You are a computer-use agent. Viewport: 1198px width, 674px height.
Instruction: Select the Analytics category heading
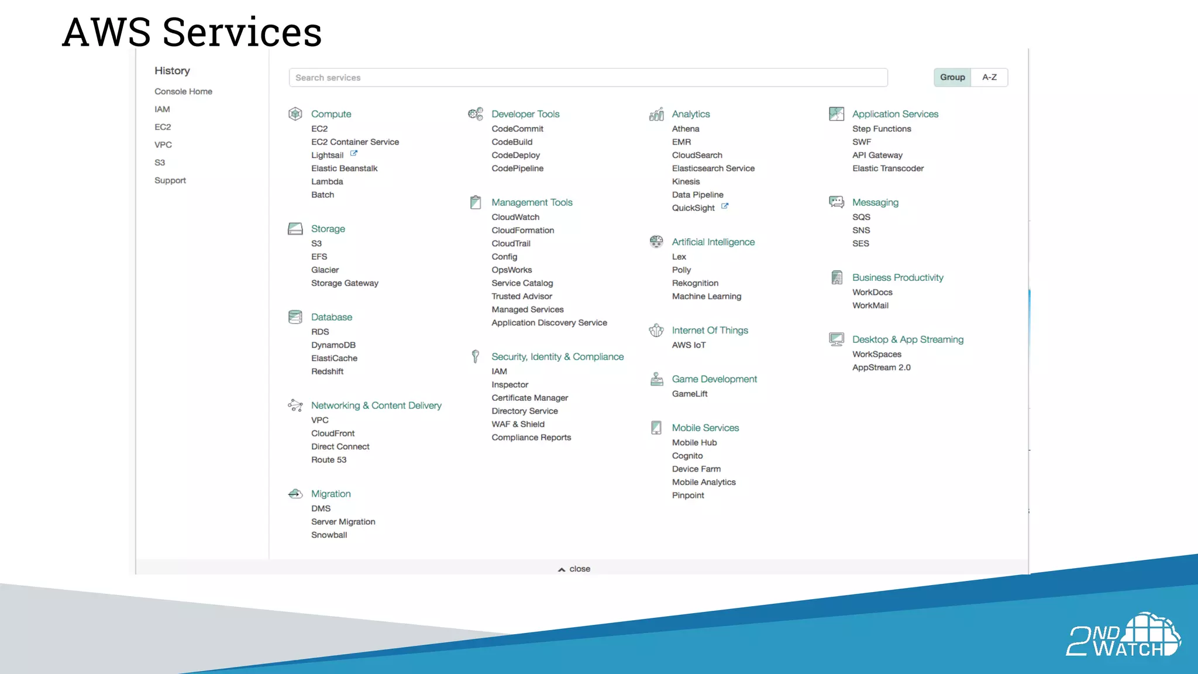pyautogui.click(x=691, y=114)
